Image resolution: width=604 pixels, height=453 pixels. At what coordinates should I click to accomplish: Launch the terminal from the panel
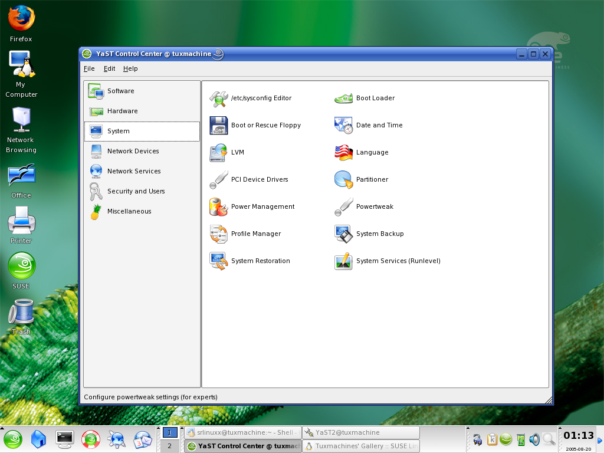(x=64, y=439)
